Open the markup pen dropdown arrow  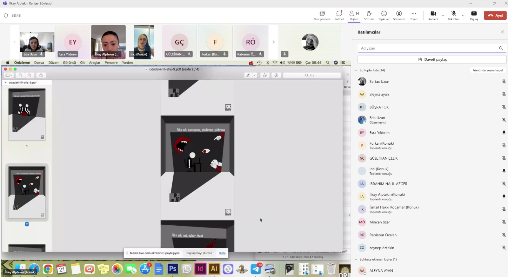[255, 75]
